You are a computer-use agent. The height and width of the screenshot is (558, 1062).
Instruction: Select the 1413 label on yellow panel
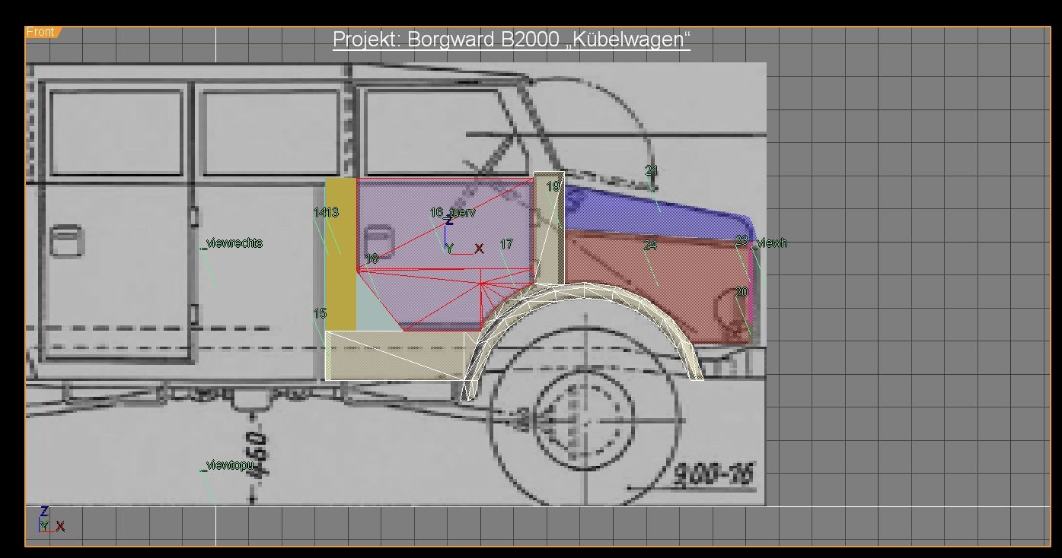pos(326,212)
